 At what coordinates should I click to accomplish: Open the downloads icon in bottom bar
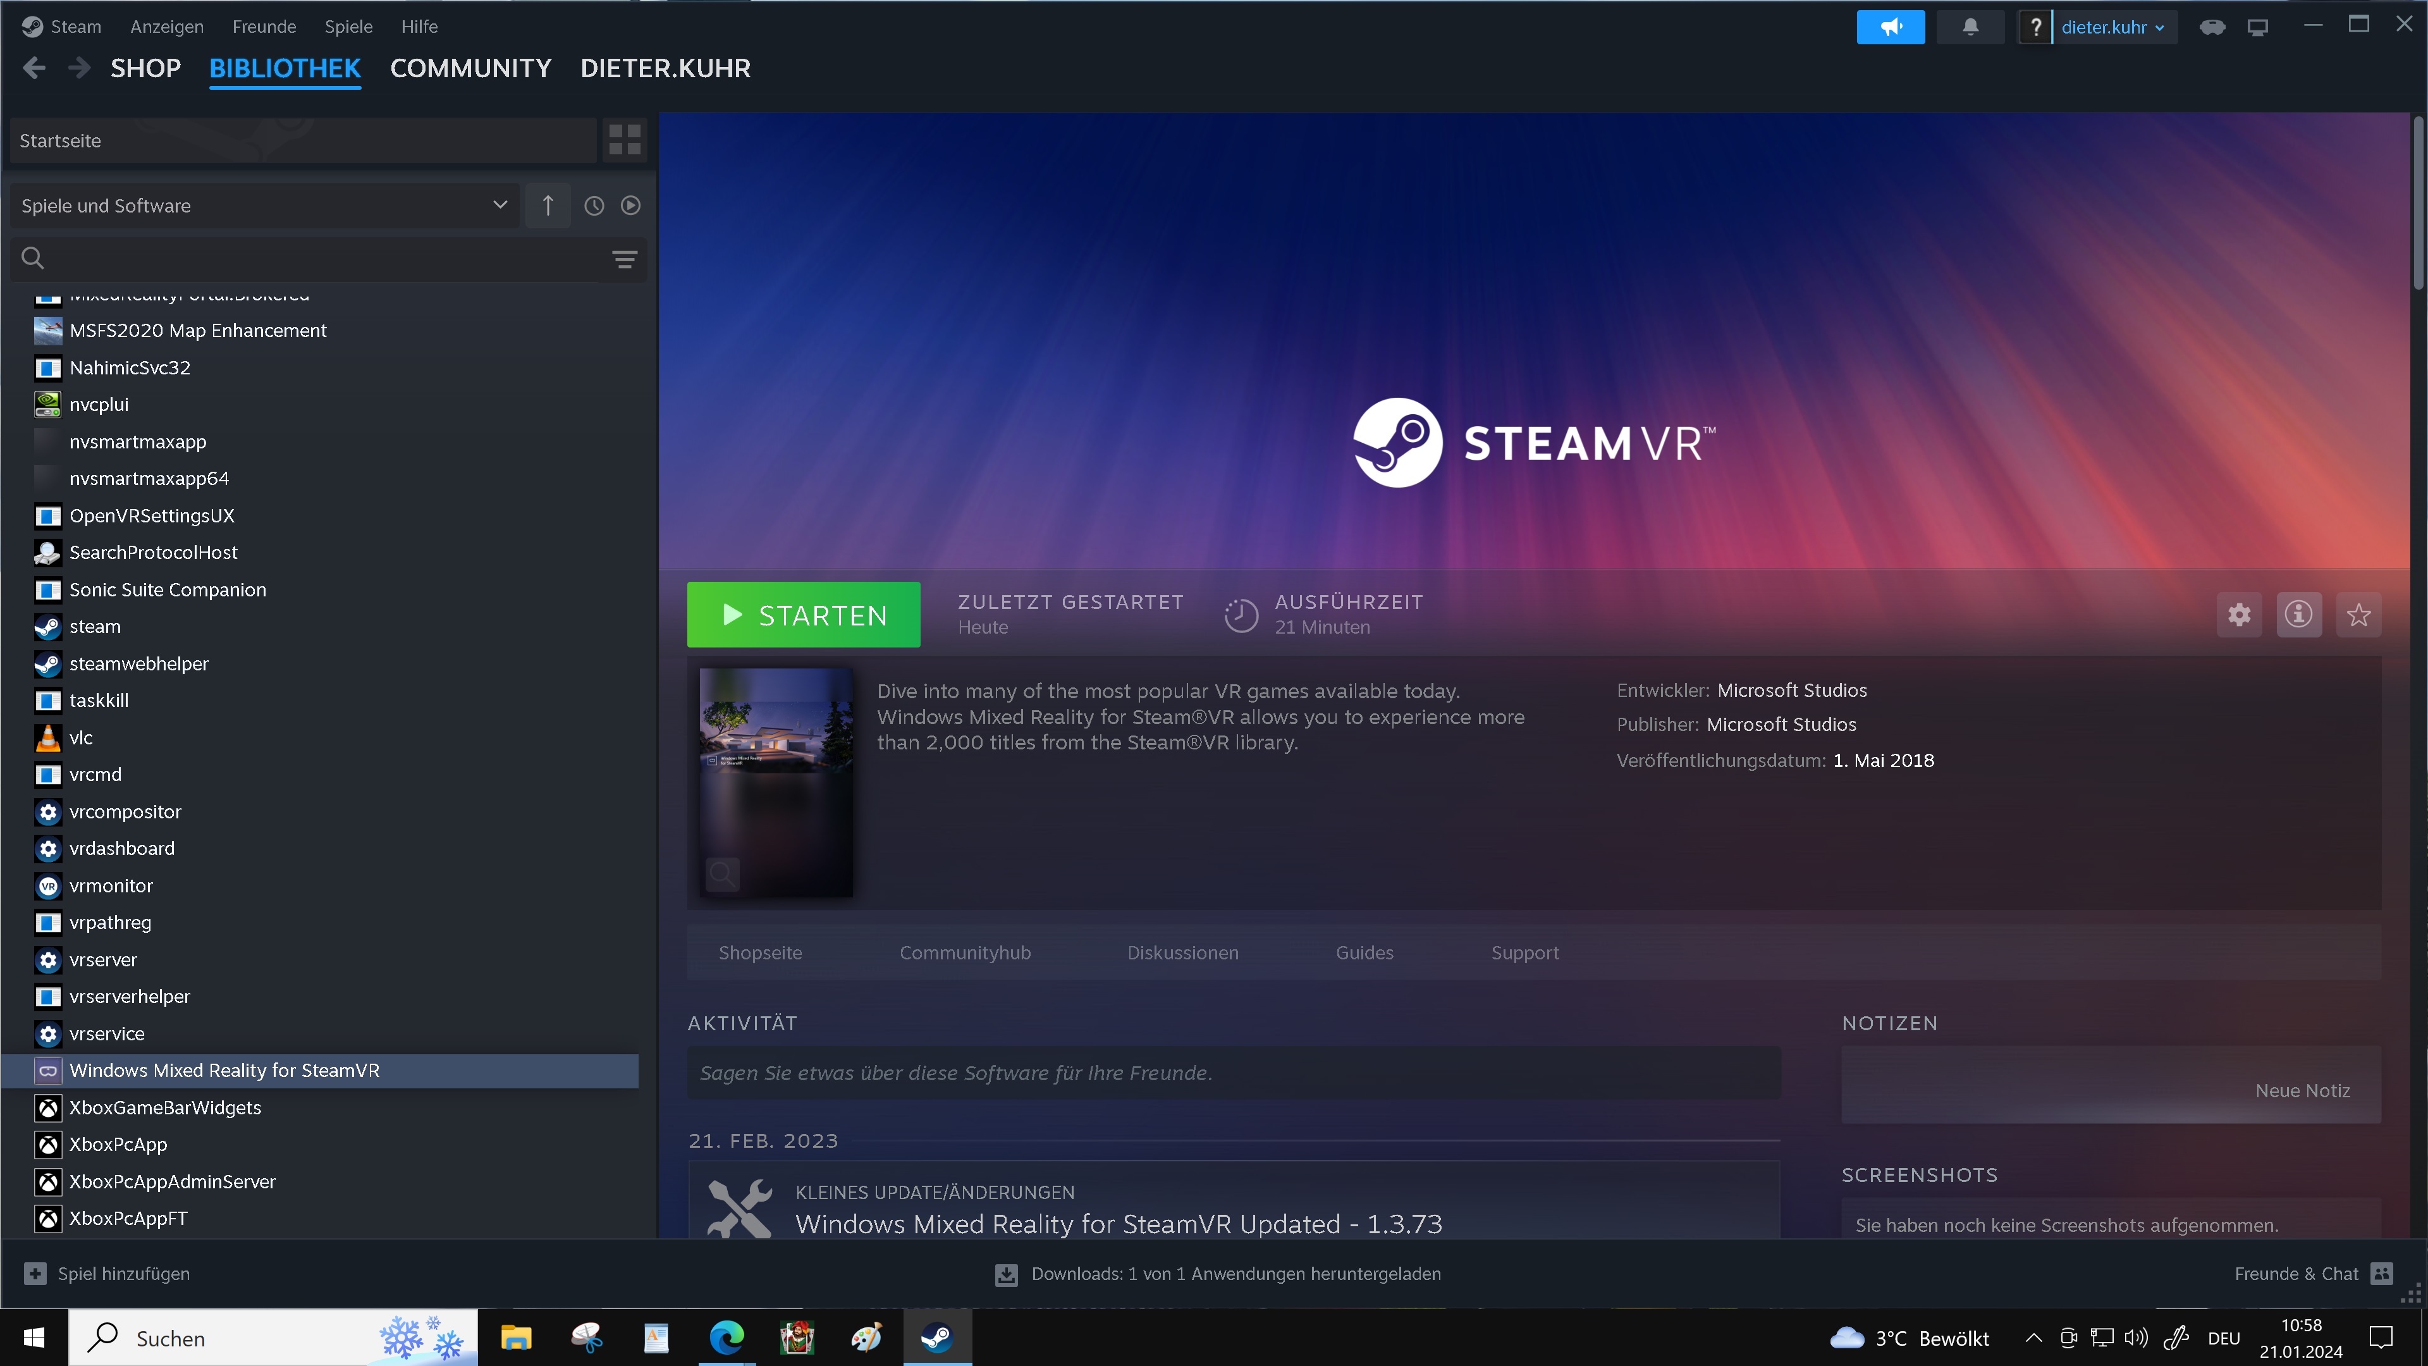[1006, 1274]
